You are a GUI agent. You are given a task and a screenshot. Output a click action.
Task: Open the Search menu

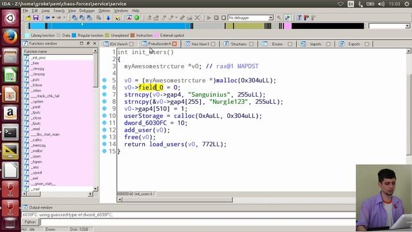click(x=59, y=10)
